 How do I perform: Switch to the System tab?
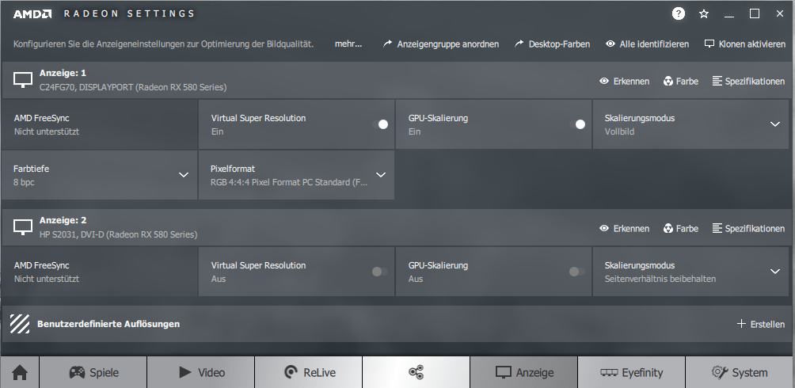pos(740,373)
